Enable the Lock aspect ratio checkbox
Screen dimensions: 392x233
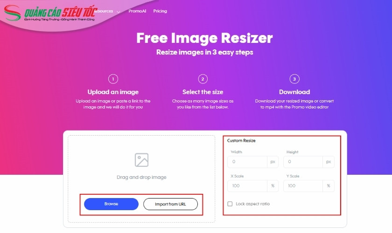point(230,204)
